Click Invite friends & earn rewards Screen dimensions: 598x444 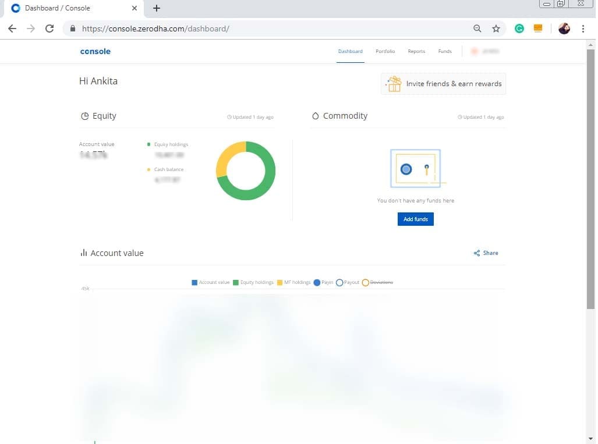[x=443, y=84]
